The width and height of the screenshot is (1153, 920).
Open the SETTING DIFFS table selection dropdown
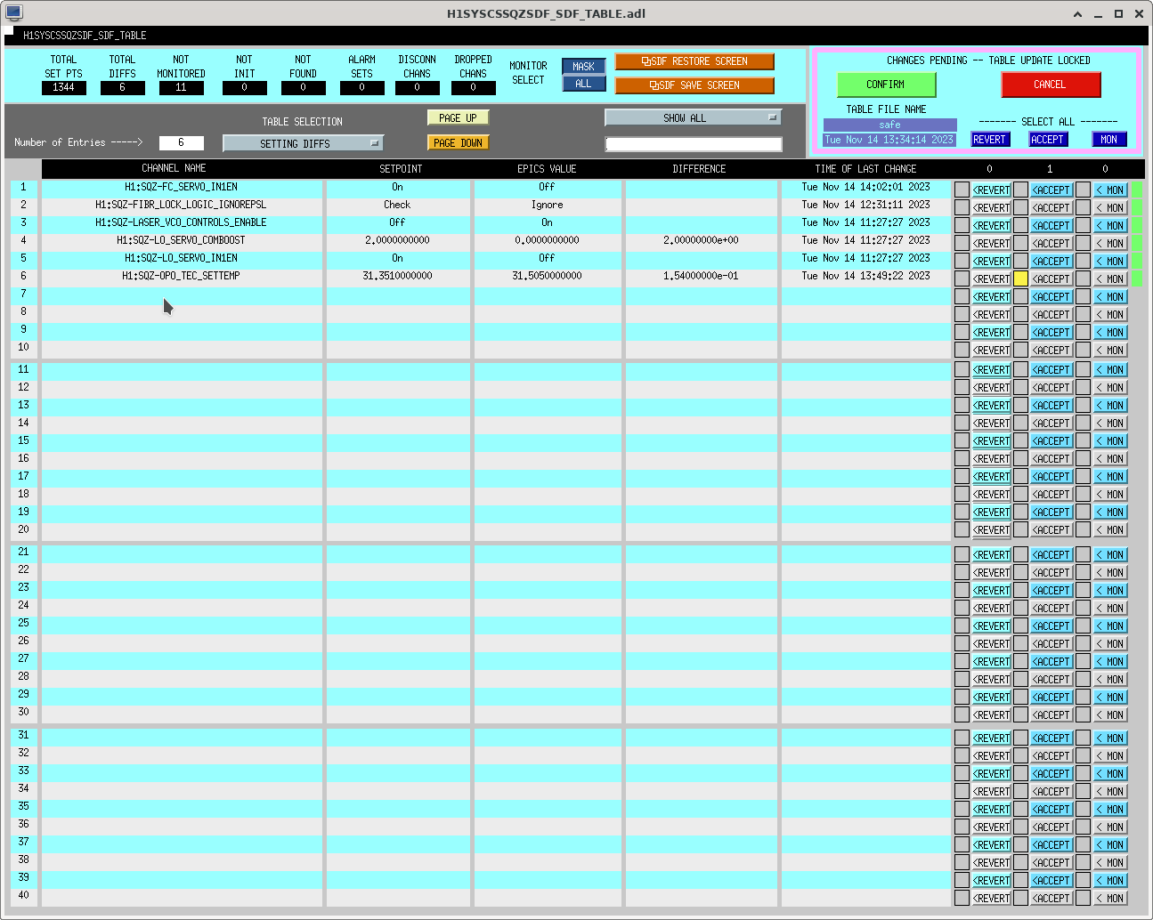303,143
